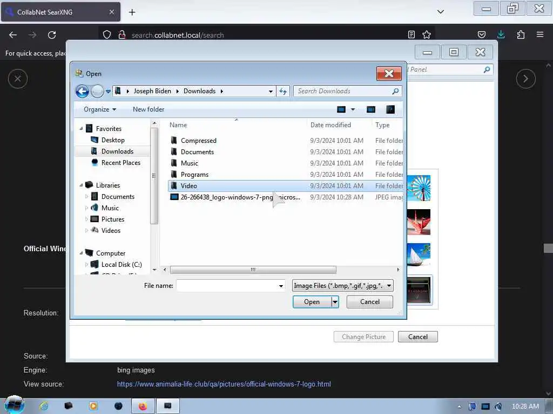Expand the Videos library
The image size is (553, 414).
[87, 231]
